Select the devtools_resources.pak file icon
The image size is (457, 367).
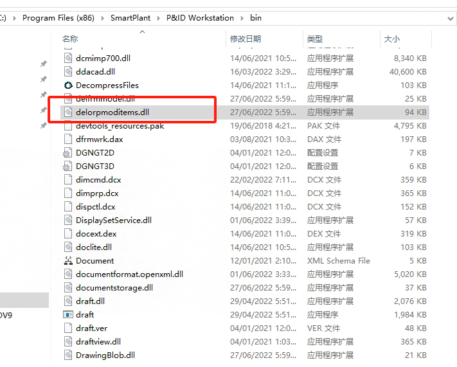(x=68, y=125)
